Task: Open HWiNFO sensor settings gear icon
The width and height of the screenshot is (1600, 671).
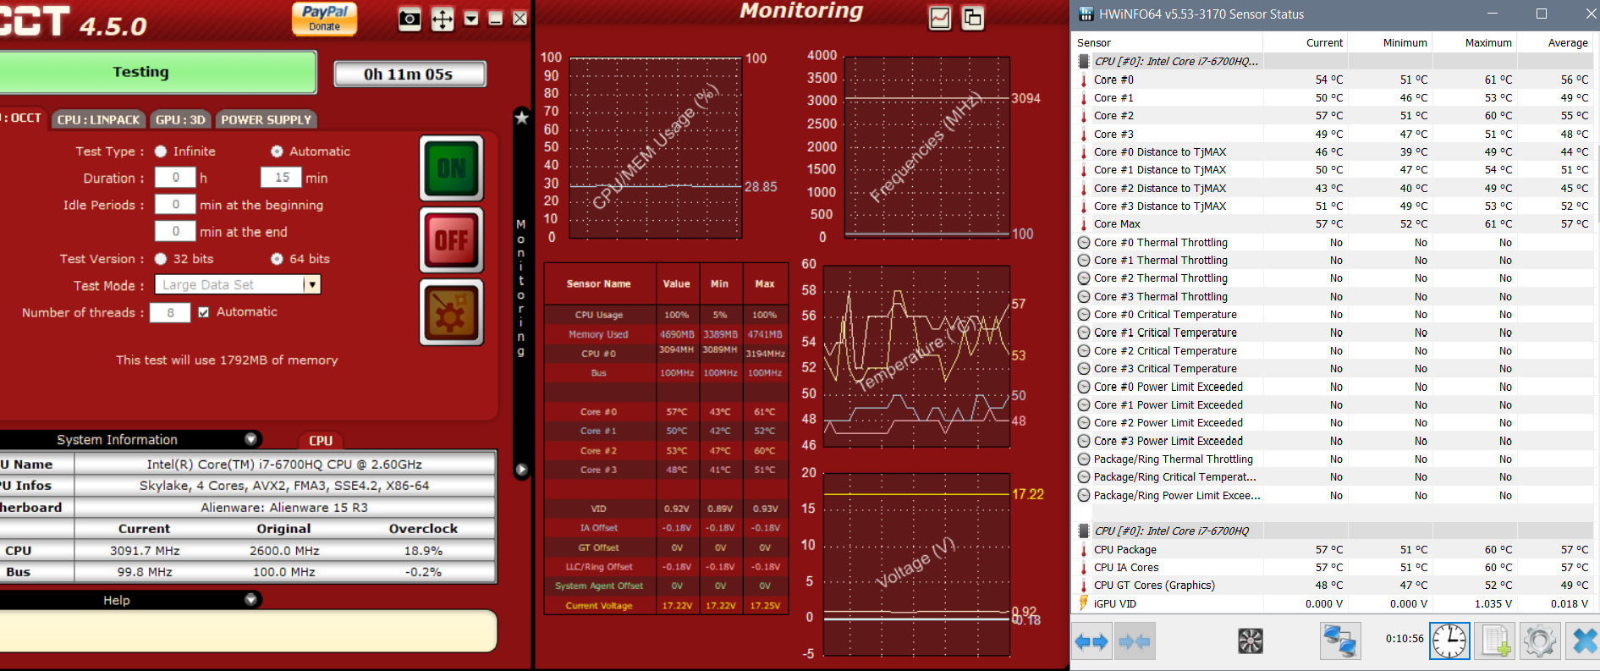Action: pos(1539,641)
